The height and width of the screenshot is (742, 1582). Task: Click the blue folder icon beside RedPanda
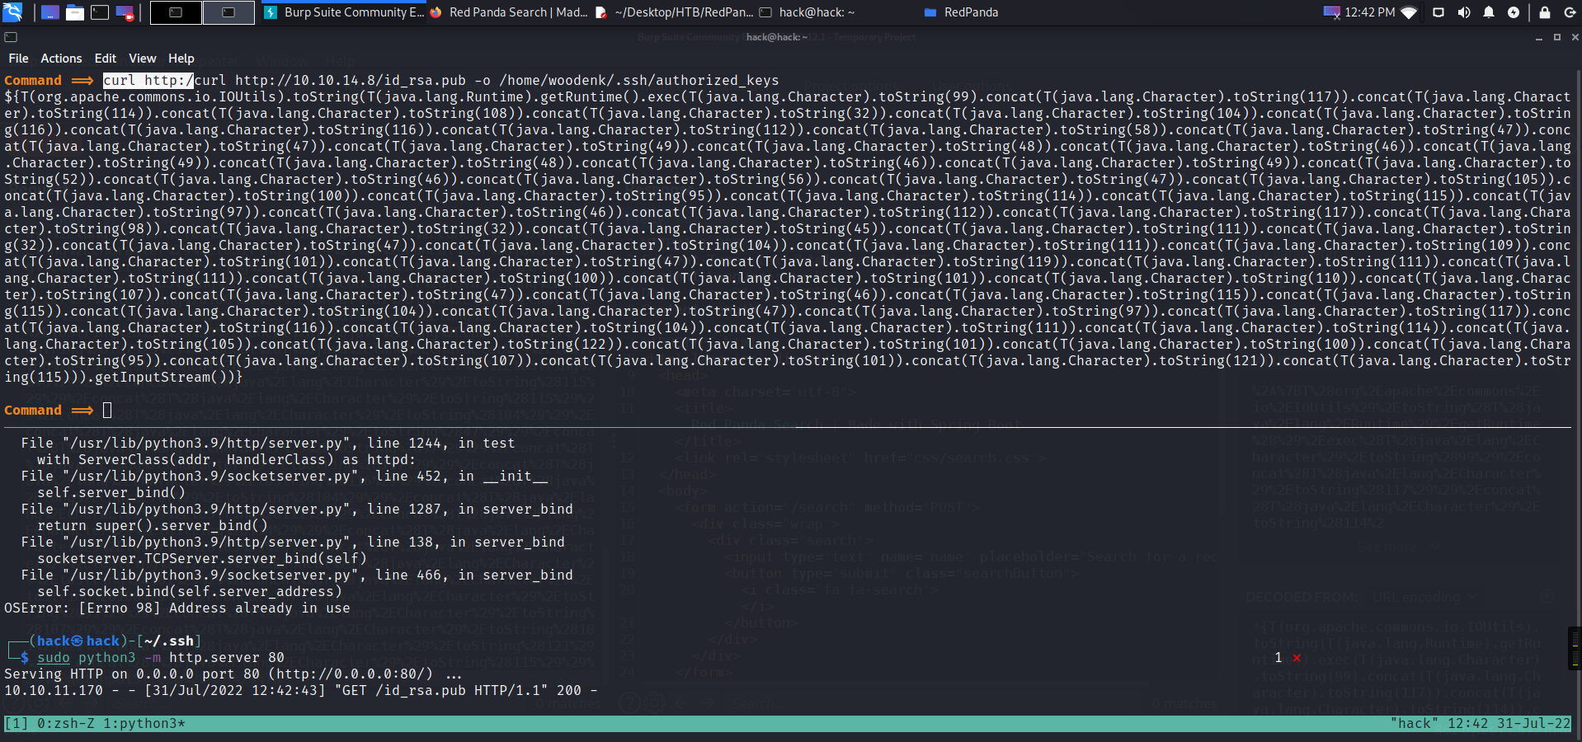[930, 12]
